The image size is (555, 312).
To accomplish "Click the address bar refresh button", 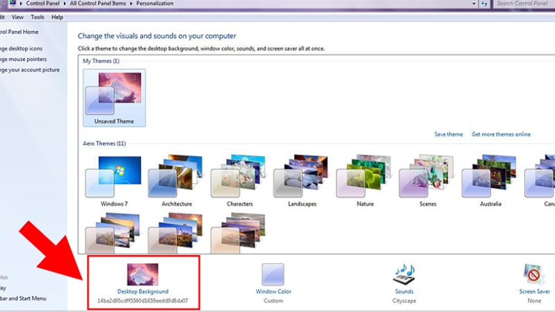I will pos(484,3).
